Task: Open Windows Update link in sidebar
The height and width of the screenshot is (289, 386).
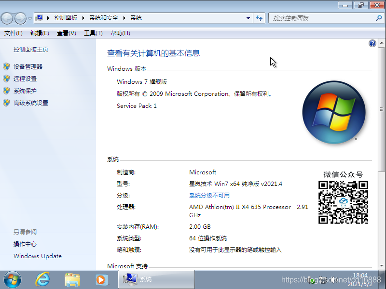Action: tap(38, 256)
